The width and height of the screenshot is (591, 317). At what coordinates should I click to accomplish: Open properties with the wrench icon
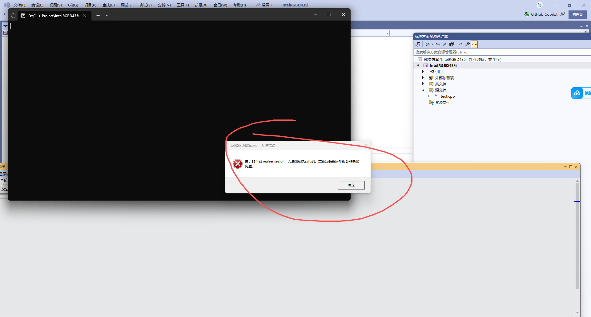pyautogui.click(x=468, y=44)
